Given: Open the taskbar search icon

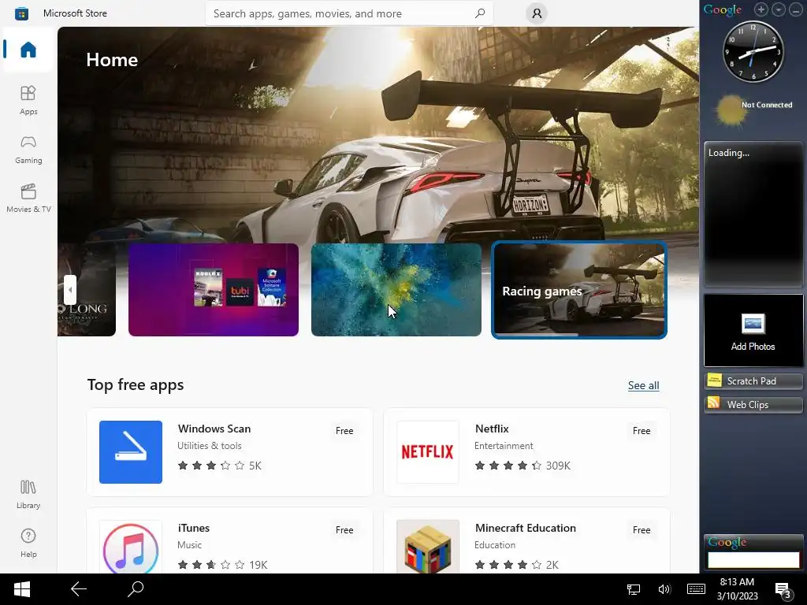Looking at the screenshot, I should coord(136,589).
